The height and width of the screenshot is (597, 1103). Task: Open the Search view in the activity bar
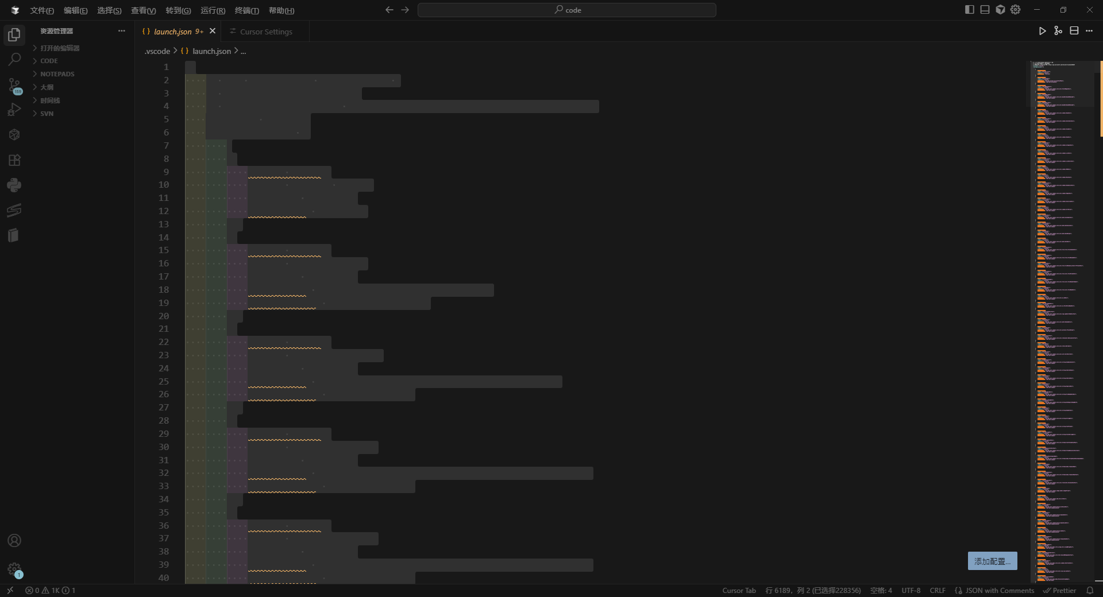[x=14, y=59]
